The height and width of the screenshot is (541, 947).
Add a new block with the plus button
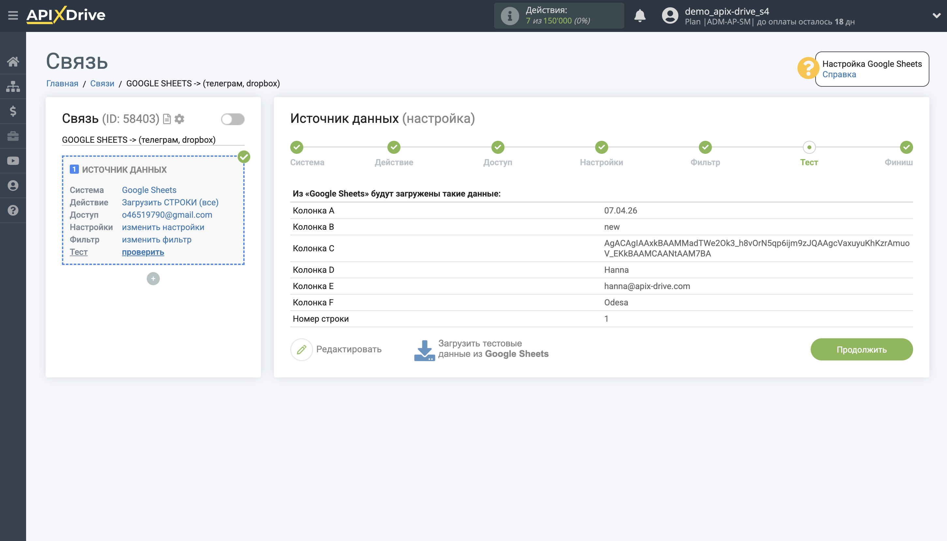tap(153, 279)
